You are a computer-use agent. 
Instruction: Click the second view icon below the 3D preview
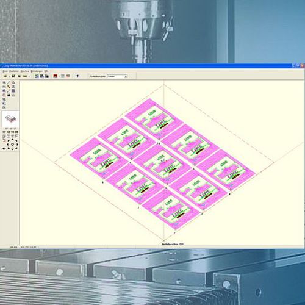[x=9, y=132]
